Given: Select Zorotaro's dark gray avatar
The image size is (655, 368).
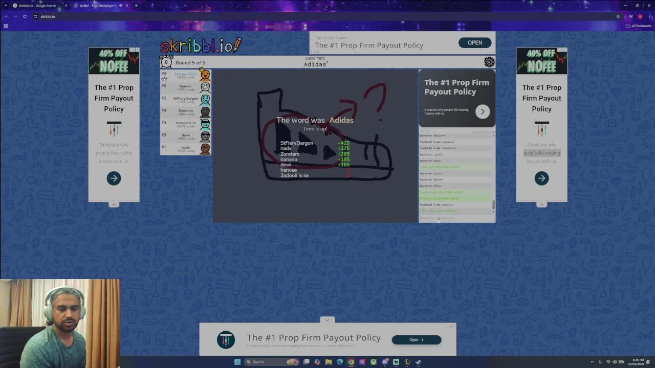Looking at the screenshot, I should click(205, 112).
